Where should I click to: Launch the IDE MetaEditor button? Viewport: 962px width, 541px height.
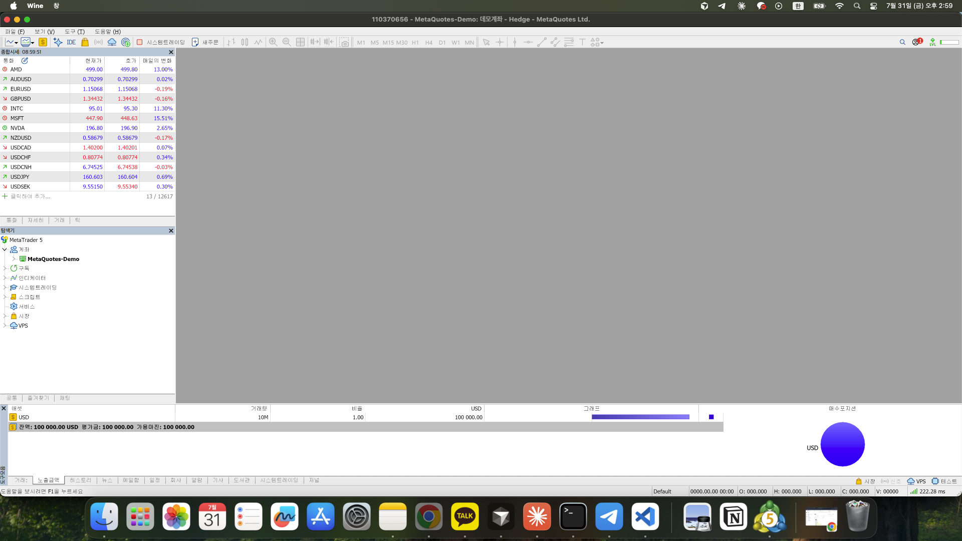pyautogui.click(x=71, y=43)
